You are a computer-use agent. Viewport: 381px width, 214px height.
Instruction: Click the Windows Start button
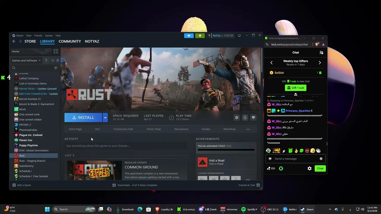(x=47, y=209)
